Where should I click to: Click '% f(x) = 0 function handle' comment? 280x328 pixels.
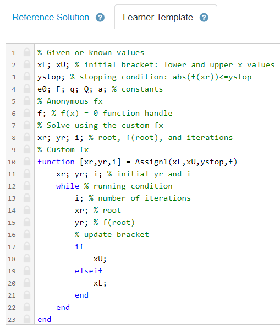click(x=112, y=114)
